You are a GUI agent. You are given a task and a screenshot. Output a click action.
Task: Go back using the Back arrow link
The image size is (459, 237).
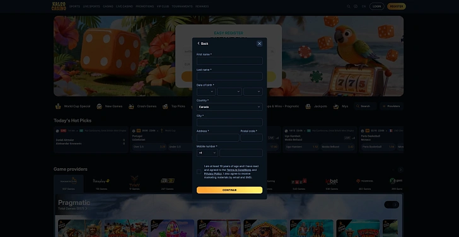[202, 43]
